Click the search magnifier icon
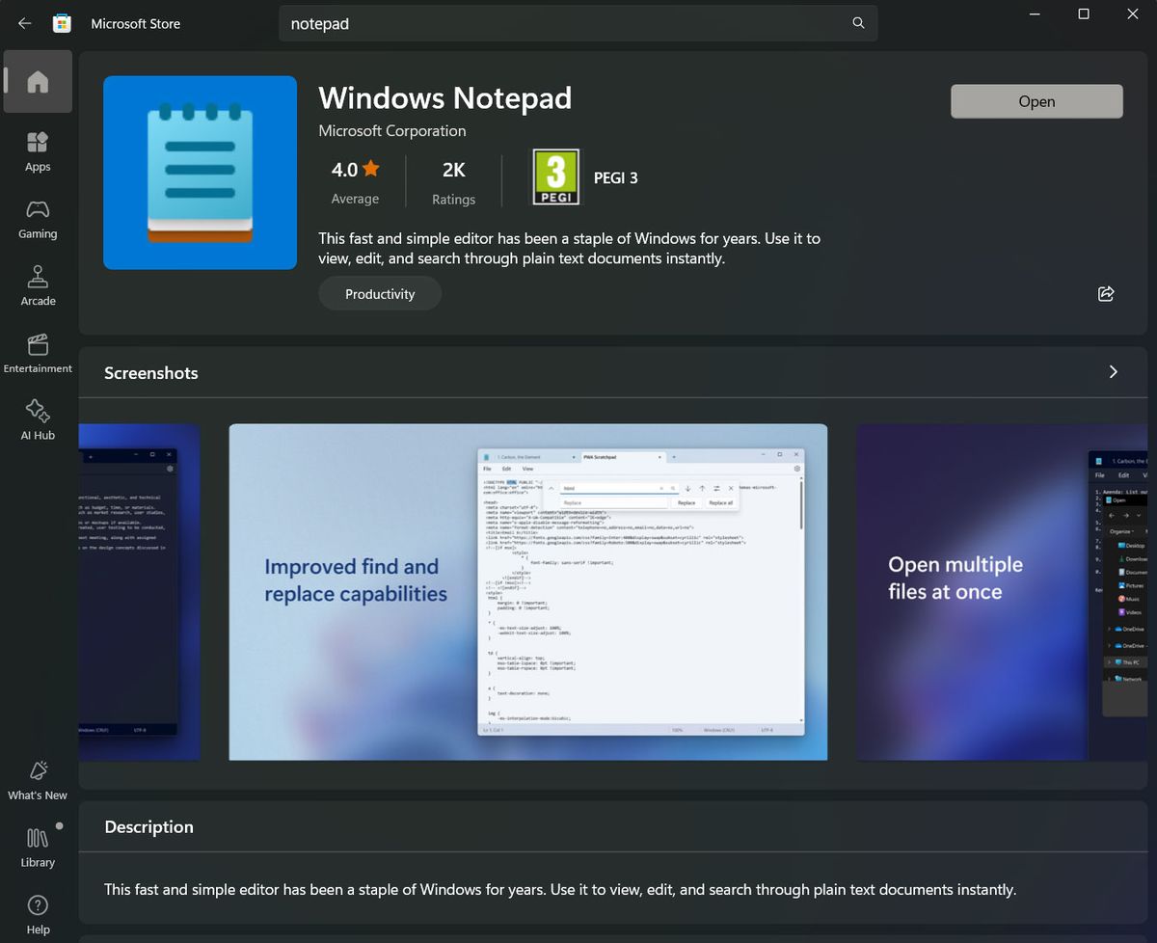1157x943 pixels. (857, 23)
